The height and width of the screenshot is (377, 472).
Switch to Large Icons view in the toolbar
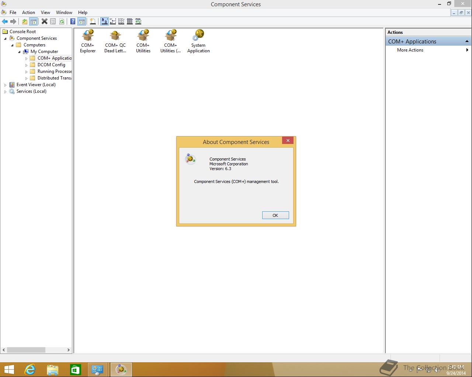click(x=104, y=21)
